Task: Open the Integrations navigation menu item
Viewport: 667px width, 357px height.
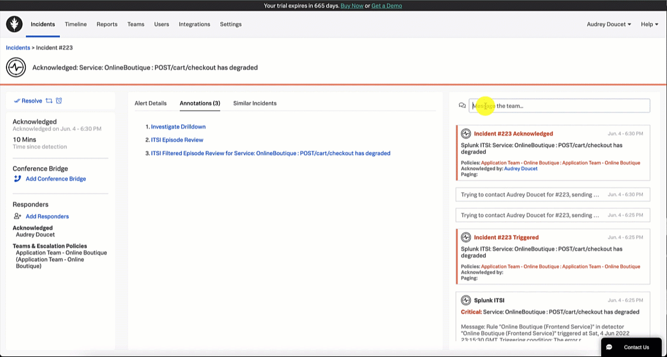Action: tap(194, 24)
